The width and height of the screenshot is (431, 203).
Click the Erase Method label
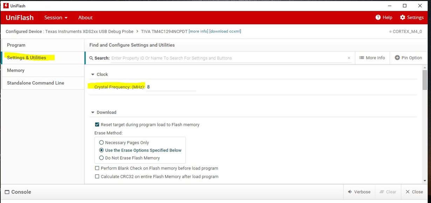click(108, 133)
